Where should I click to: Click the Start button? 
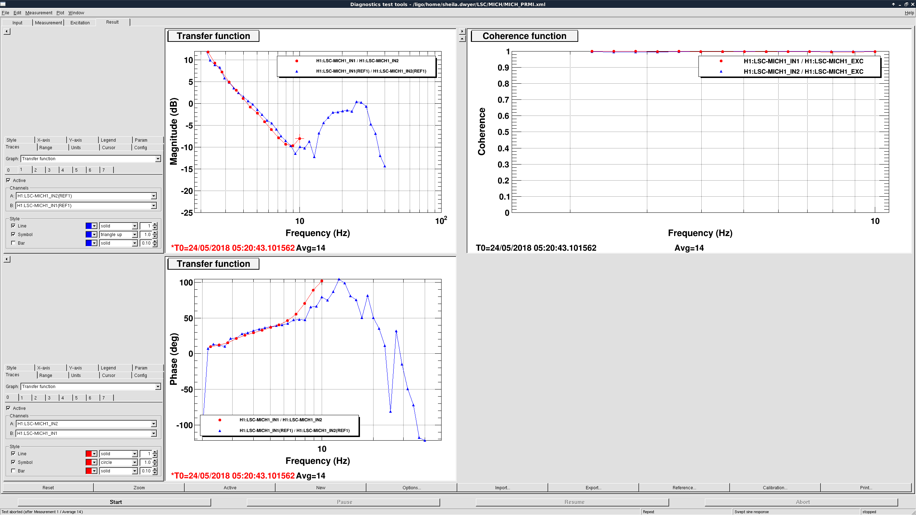click(x=116, y=502)
